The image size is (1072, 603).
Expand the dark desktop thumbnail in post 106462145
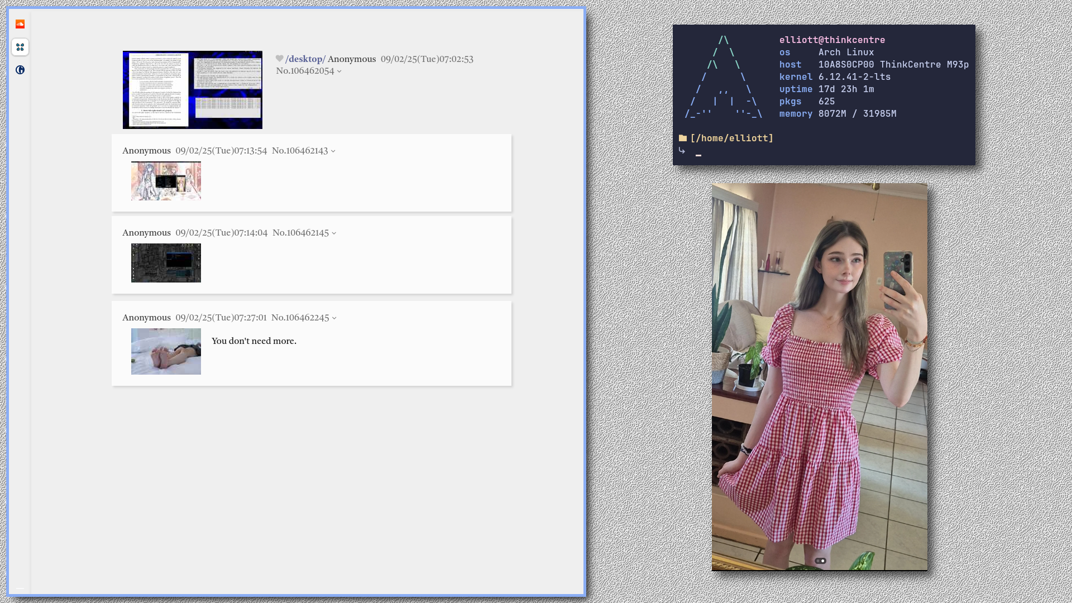click(166, 263)
